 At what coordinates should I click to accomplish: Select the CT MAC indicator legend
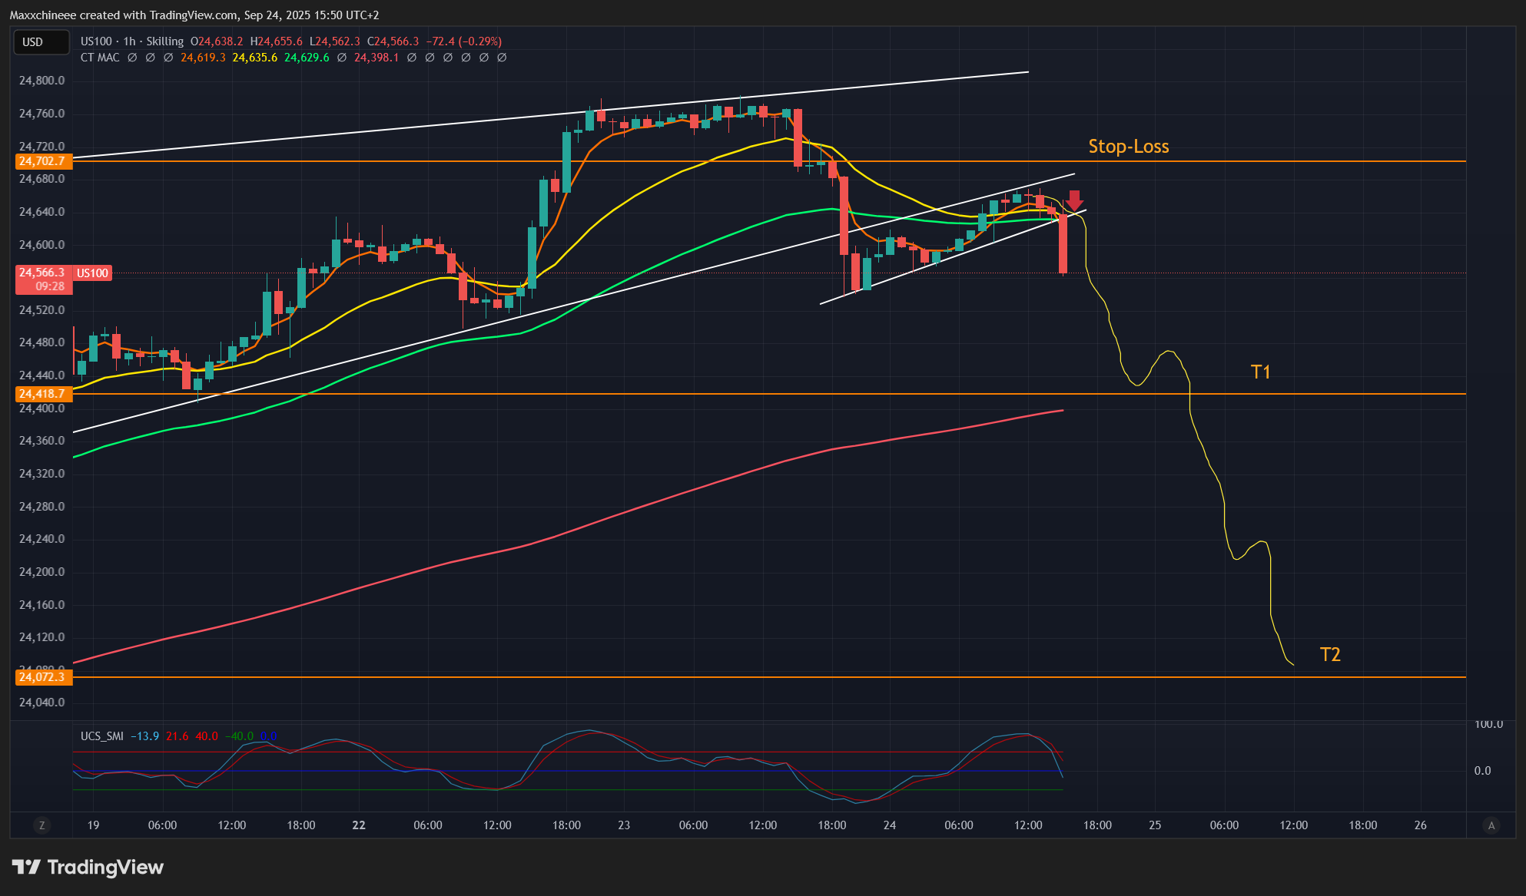(100, 58)
